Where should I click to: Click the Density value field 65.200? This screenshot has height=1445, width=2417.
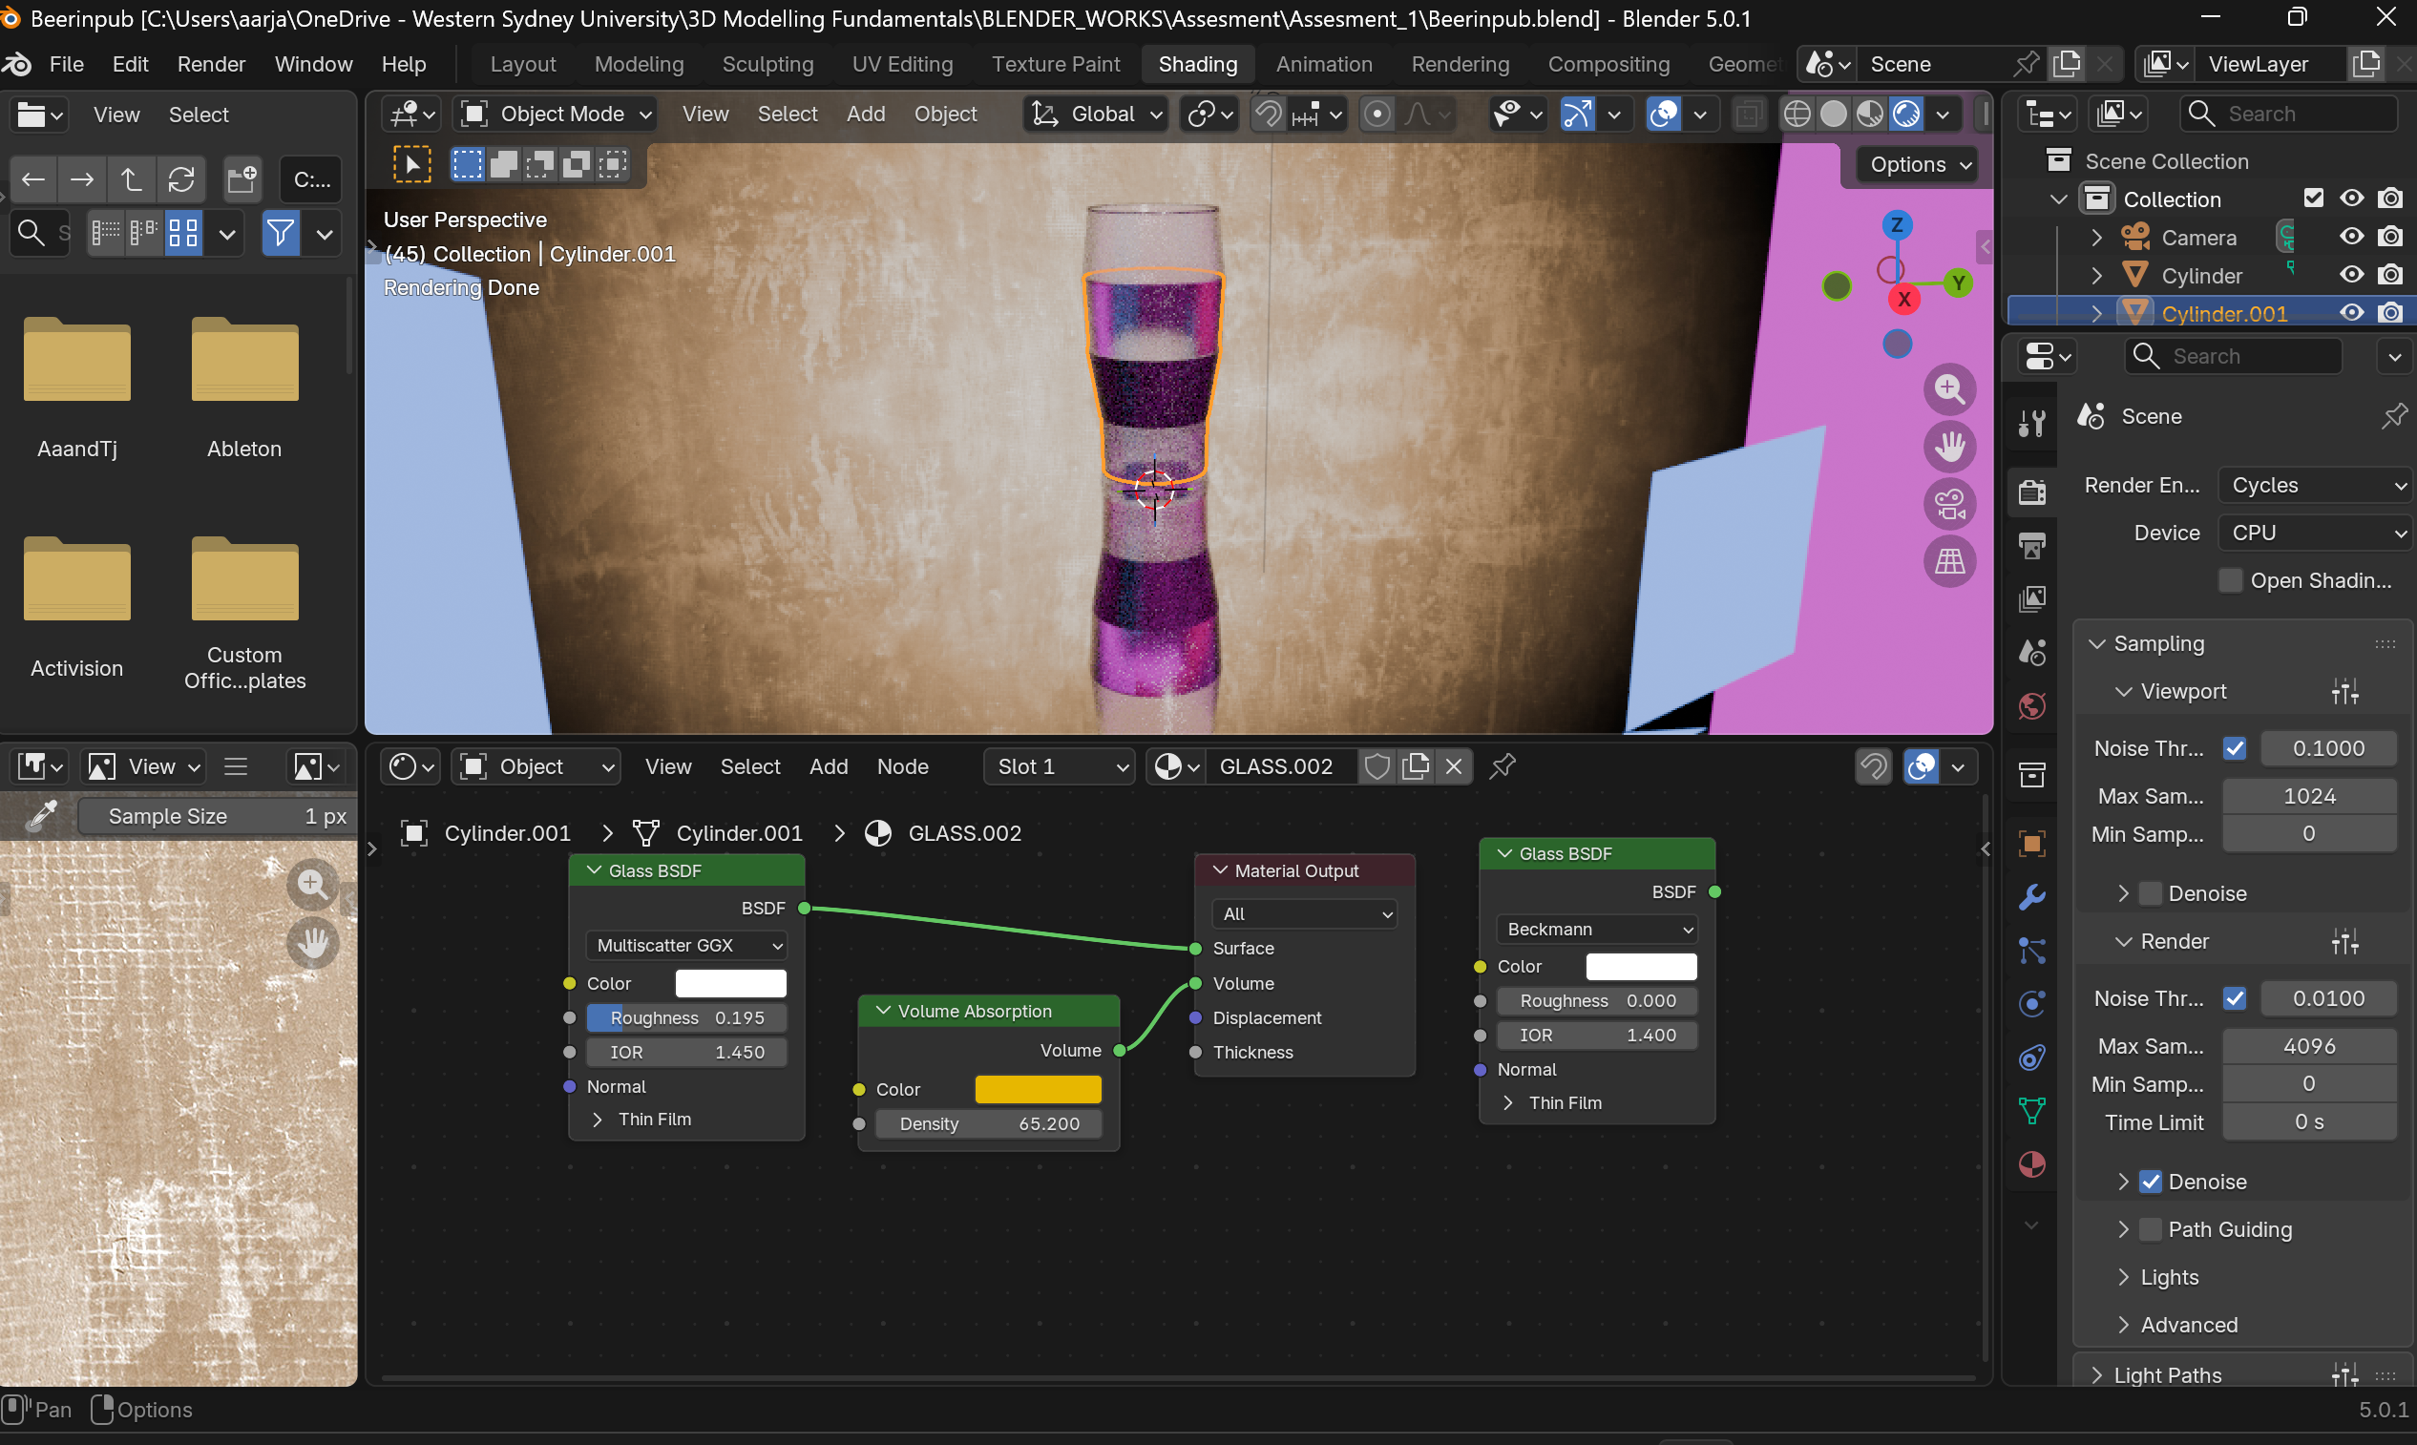click(988, 1123)
